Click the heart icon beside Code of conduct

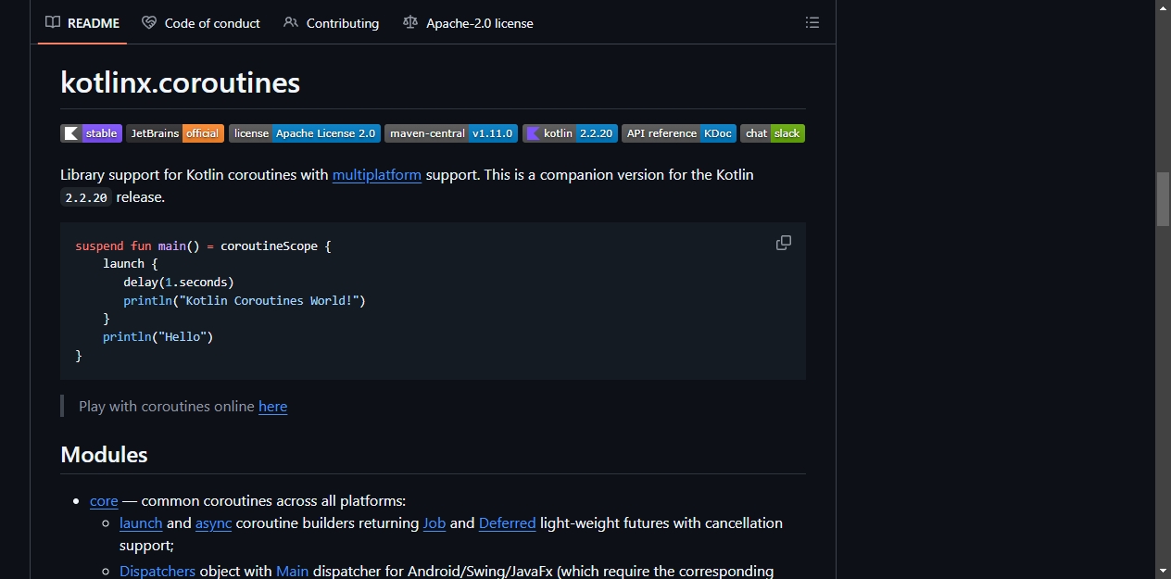149,22
